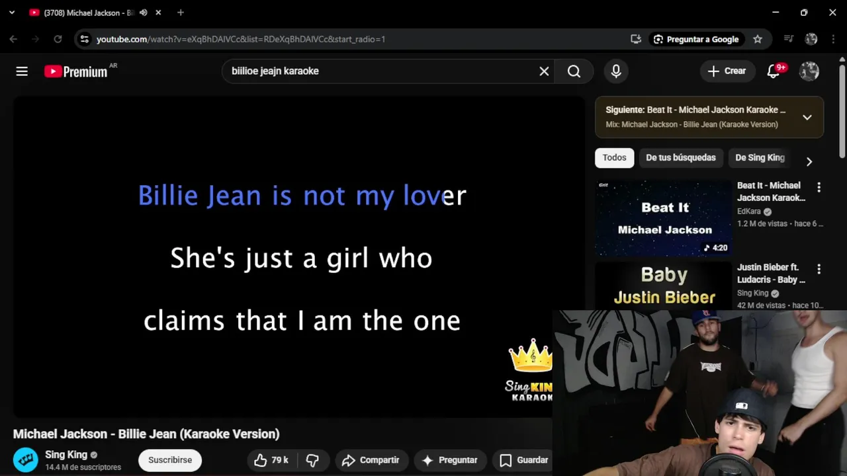
Task: Go to YouTube Premium home logo
Action: click(x=75, y=71)
